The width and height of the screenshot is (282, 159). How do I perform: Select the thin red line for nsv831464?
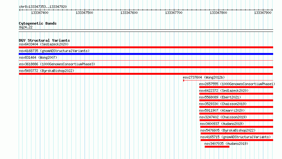pos(146,61)
